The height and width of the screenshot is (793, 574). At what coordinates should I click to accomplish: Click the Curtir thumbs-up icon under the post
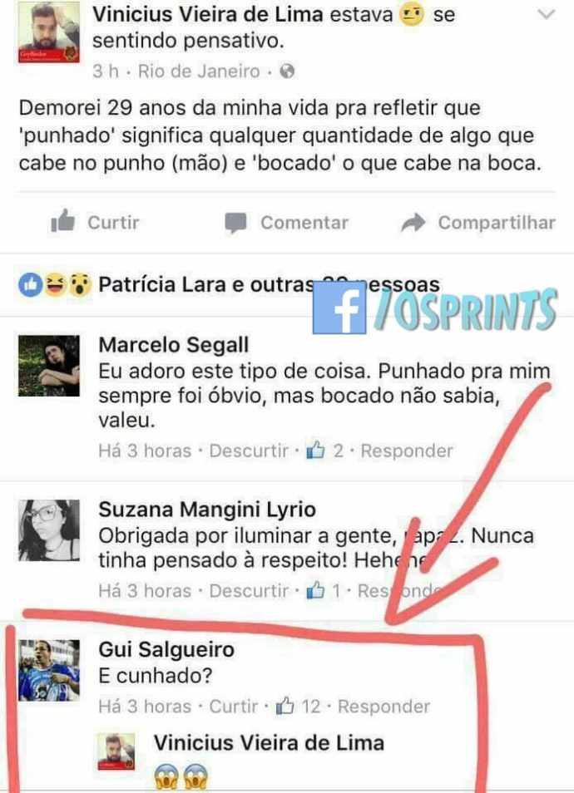tap(63, 221)
